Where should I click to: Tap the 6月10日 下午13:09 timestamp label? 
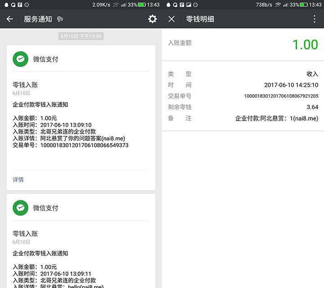pyautogui.click(x=81, y=36)
